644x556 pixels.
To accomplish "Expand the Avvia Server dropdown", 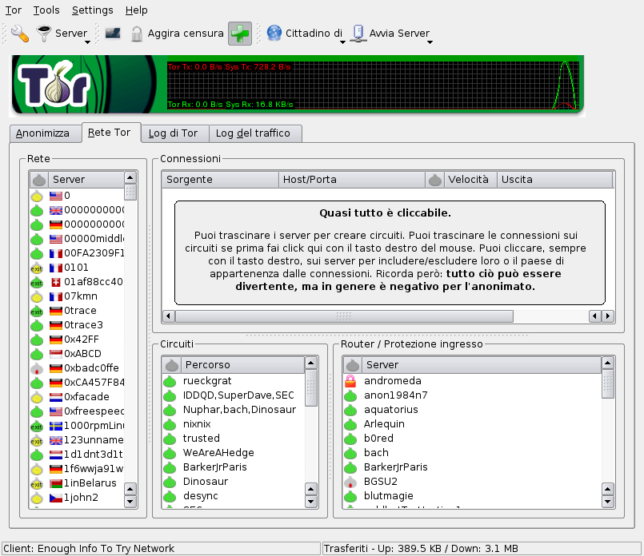I will click(x=390, y=34).
